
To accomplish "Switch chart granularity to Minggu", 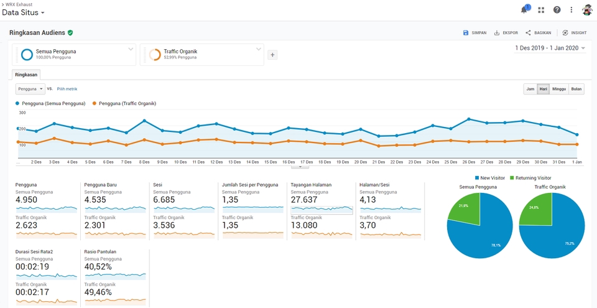I will coord(558,89).
